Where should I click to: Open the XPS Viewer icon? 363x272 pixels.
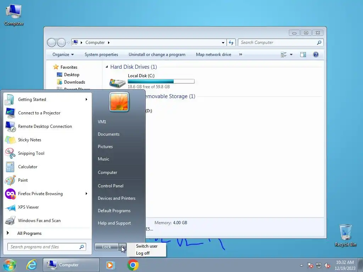point(10,207)
